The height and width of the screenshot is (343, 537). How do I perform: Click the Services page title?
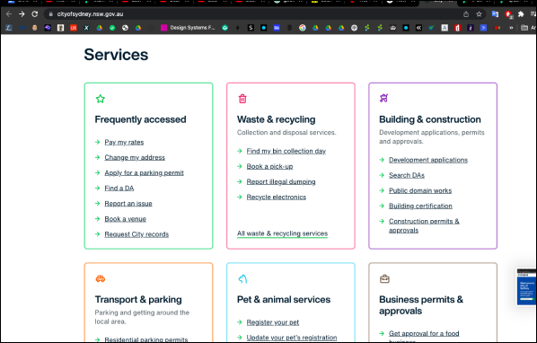[x=116, y=55]
